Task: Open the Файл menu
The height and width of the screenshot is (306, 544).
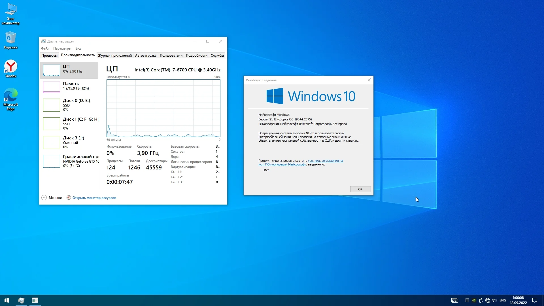Action: [x=45, y=48]
